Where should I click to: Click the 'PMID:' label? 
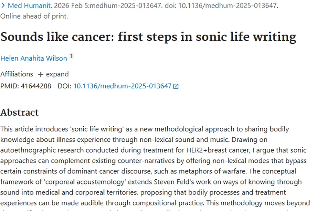pos(10,86)
